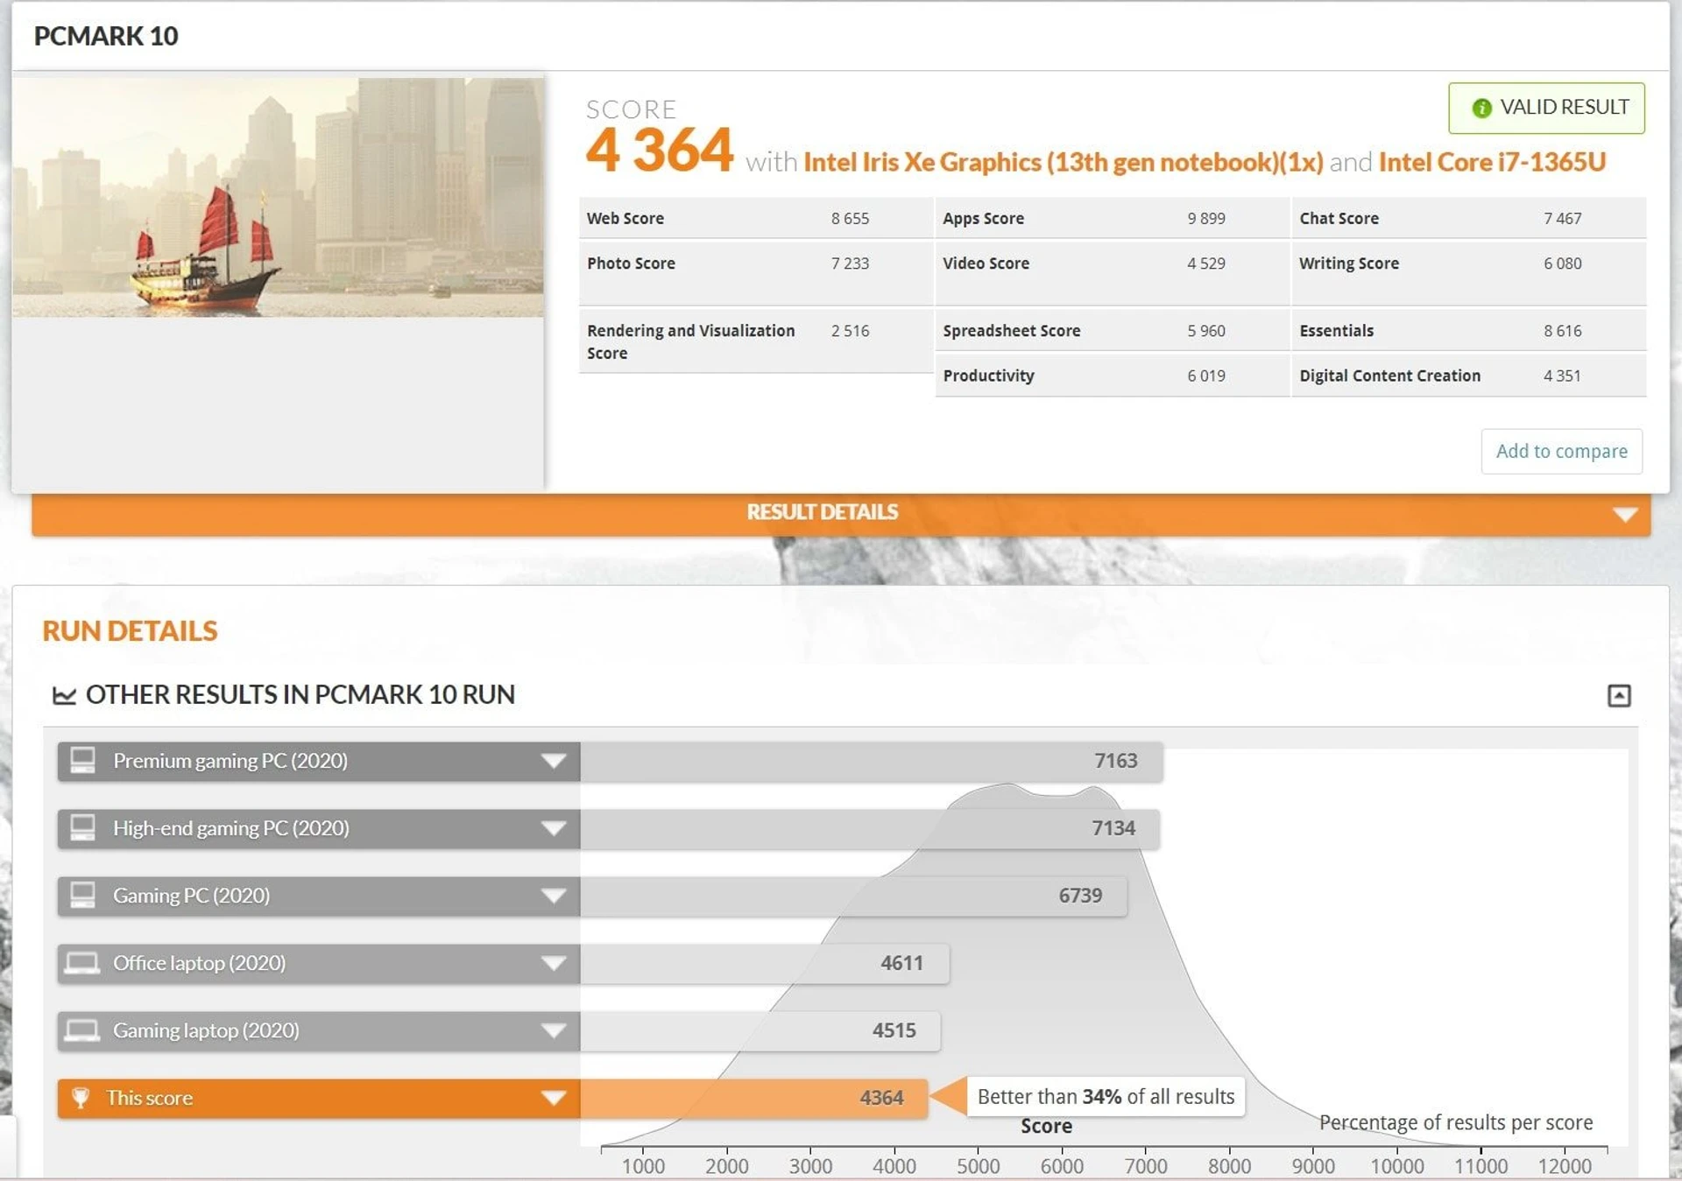Select Rendering and Visualization Score label
Viewport: 1682px width, 1181px height.
[x=690, y=341]
